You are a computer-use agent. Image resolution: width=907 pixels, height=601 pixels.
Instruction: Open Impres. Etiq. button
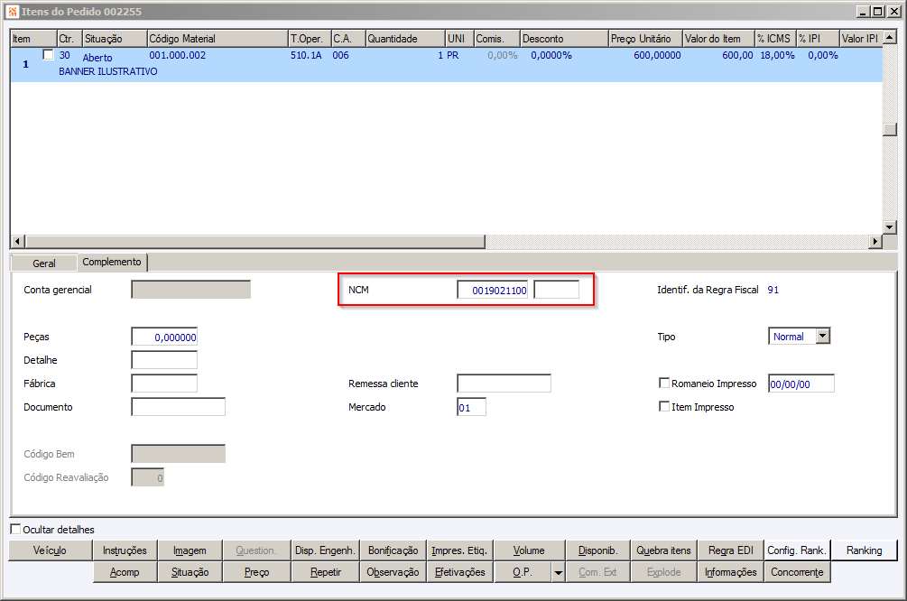[460, 550]
